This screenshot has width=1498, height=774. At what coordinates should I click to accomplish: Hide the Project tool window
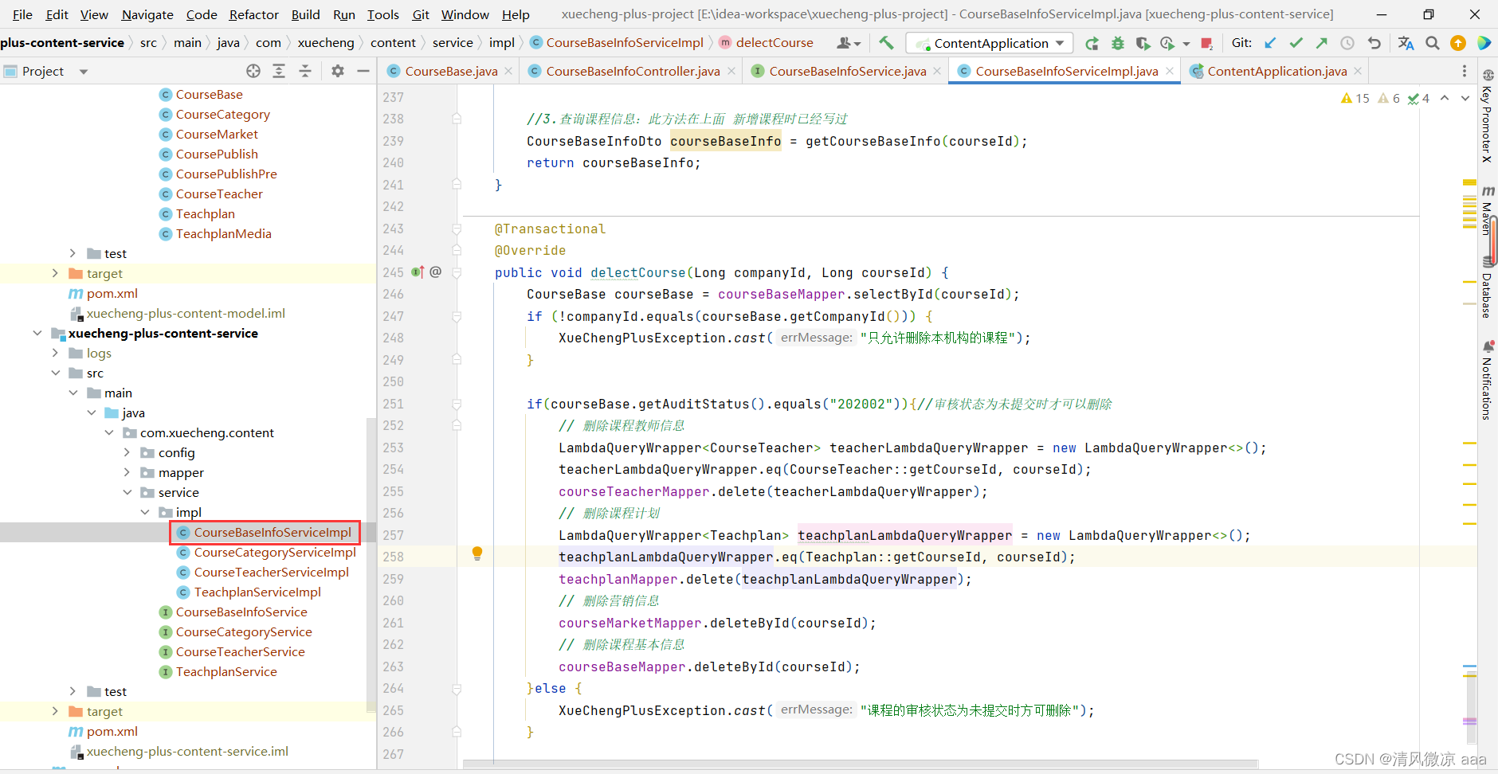(x=363, y=71)
